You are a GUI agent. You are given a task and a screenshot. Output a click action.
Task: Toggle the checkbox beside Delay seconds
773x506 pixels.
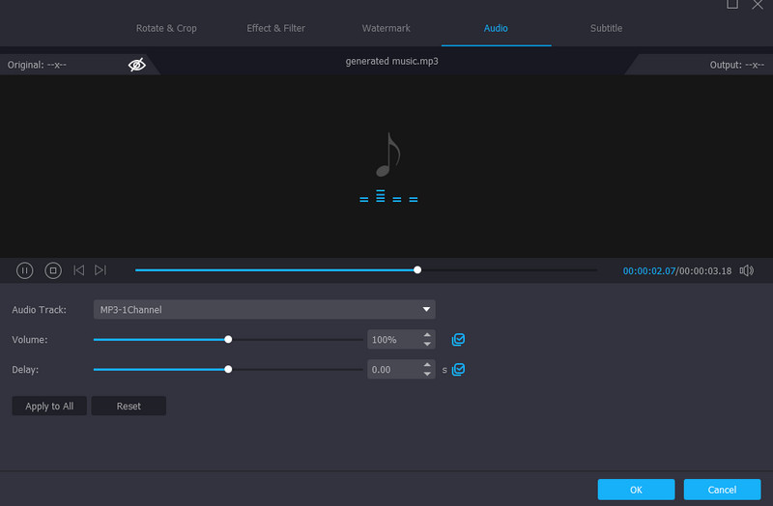[459, 369]
